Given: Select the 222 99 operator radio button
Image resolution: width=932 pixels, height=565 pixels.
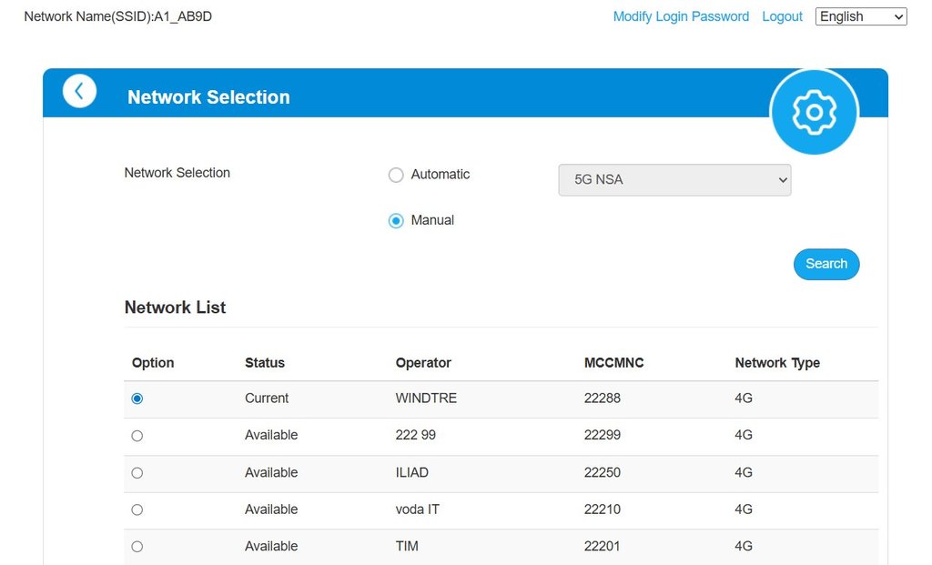Looking at the screenshot, I should (x=137, y=436).
